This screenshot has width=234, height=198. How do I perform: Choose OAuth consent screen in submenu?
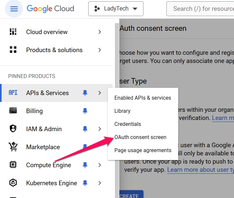pos(143,137)
